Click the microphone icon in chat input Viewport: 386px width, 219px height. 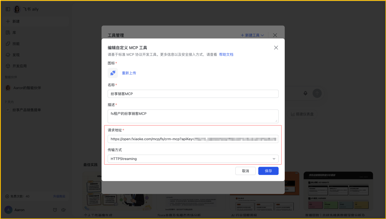[305, 93]
